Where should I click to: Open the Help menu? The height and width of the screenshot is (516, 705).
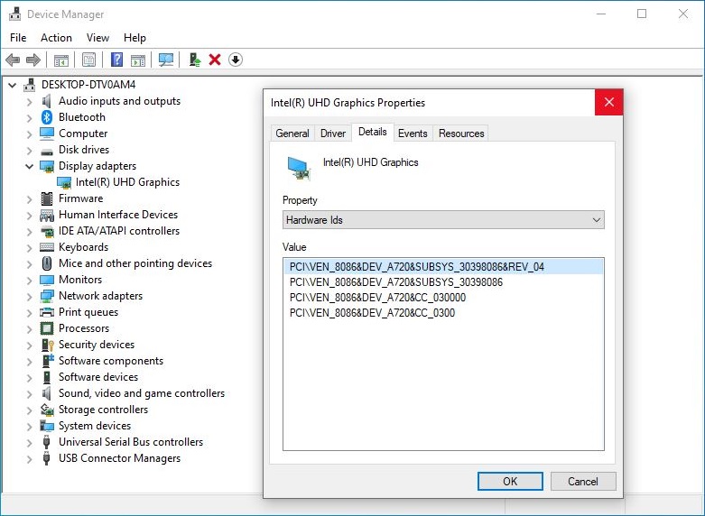tap(135, 38)
